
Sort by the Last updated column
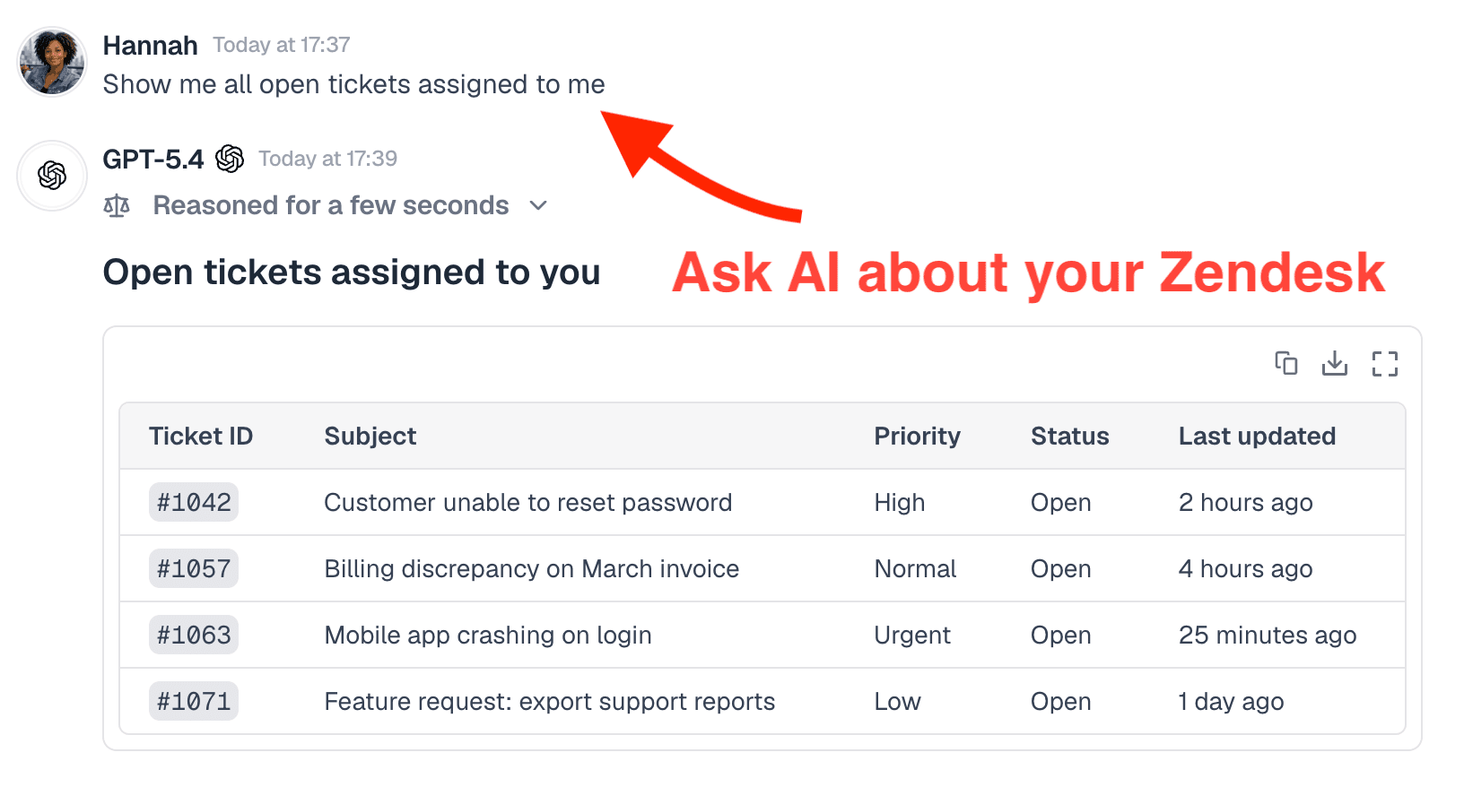click(1257, 436)
